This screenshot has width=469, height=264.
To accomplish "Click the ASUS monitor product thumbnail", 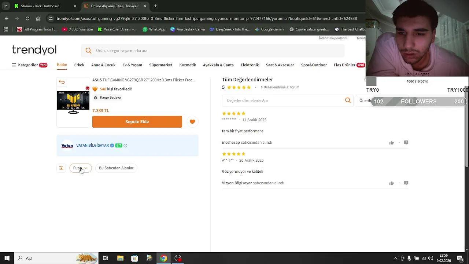I will coord(73,102).
